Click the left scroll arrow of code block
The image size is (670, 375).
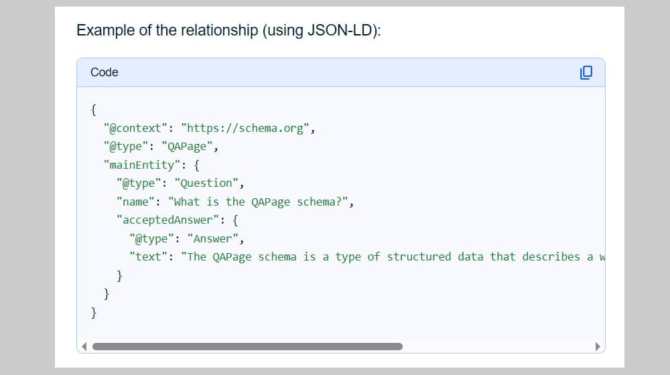84,347
